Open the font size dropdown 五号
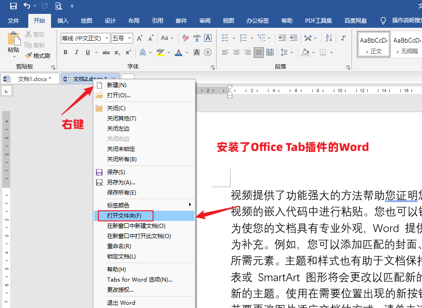422x308 pixels. click(x=130, y=38)
